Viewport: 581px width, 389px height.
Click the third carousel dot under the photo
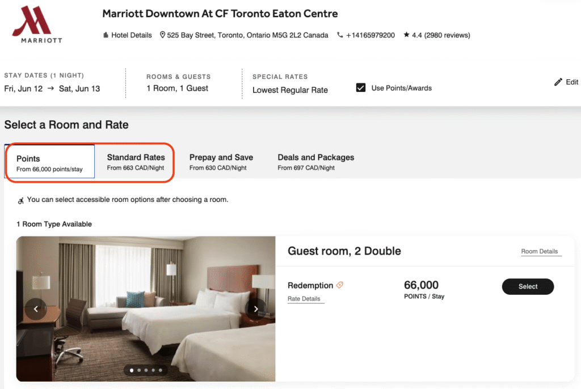[146, 370]
